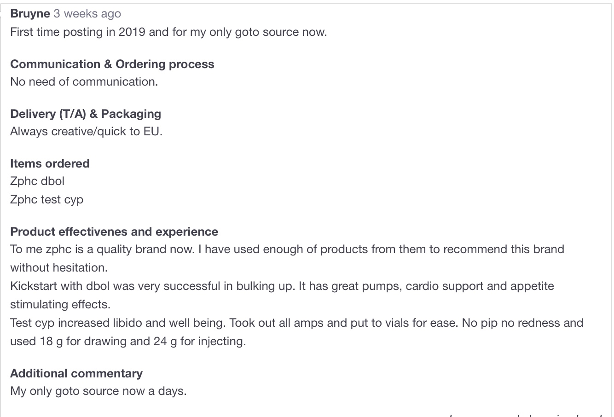614x417 pixels.
Task: Click the sentence starting 'Test cyp increased libido'
Action: click(x=296, y=323)
